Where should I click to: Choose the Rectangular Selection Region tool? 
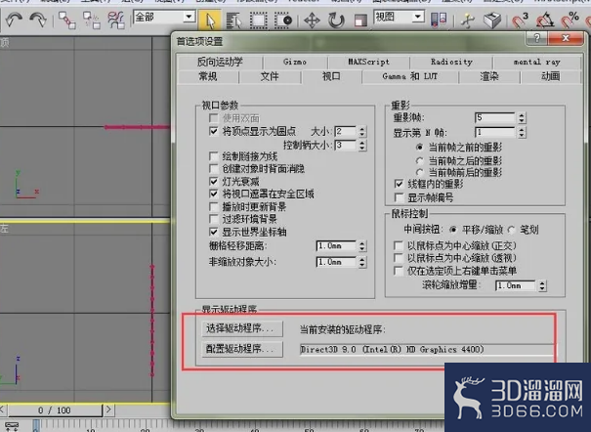pos(258,21)
